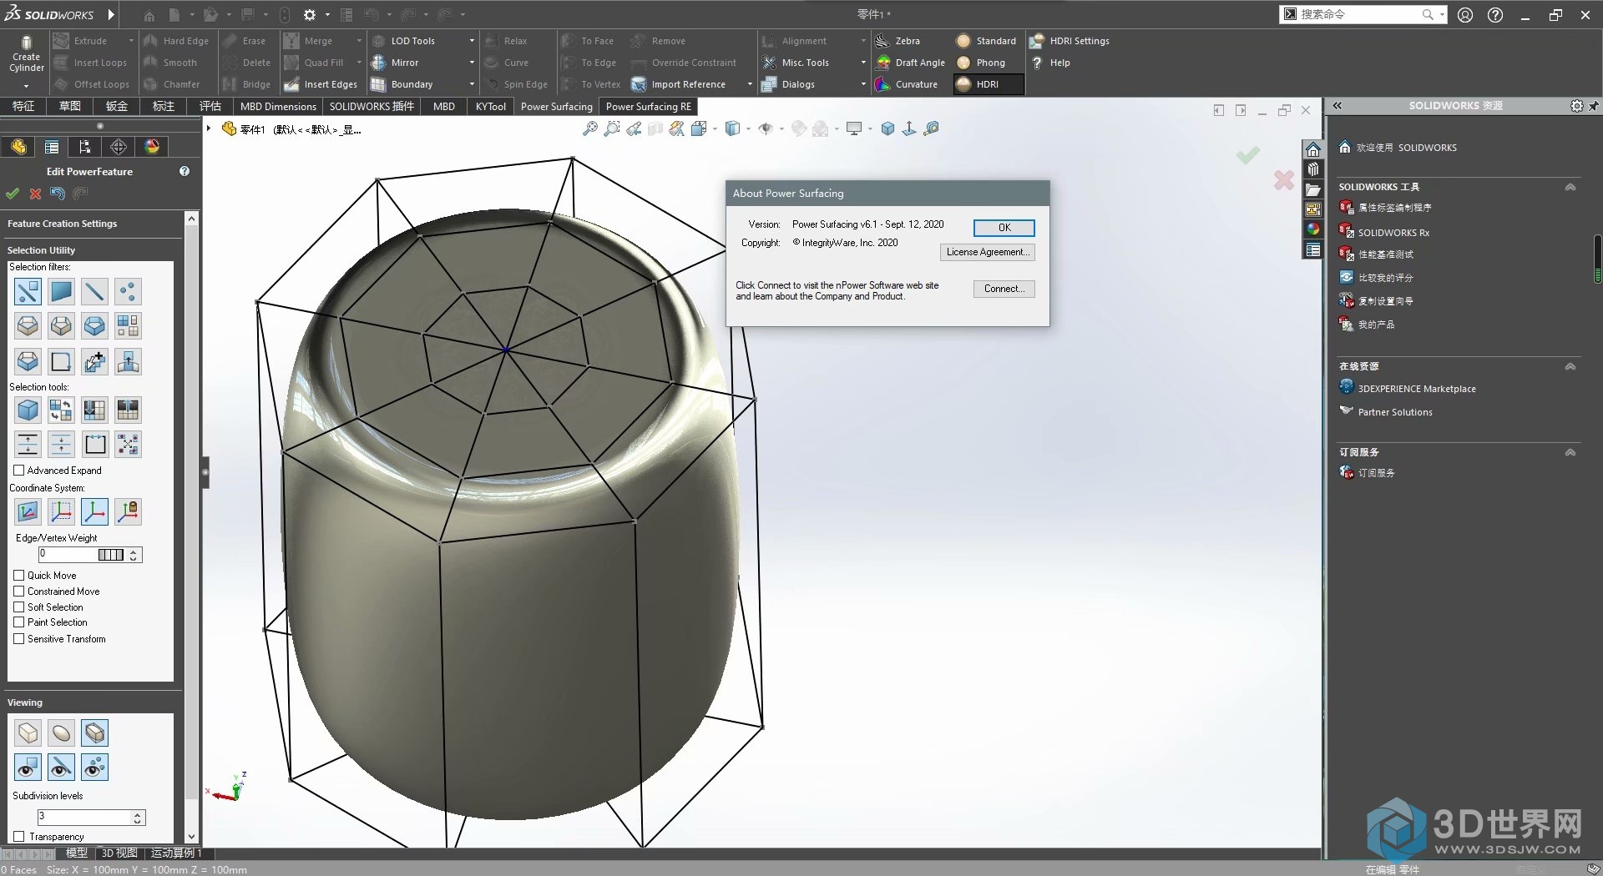The width and height of the screenshot is (1603, 876).
Task: Expand the Alignment dropdown arrow
Action: 863,41
